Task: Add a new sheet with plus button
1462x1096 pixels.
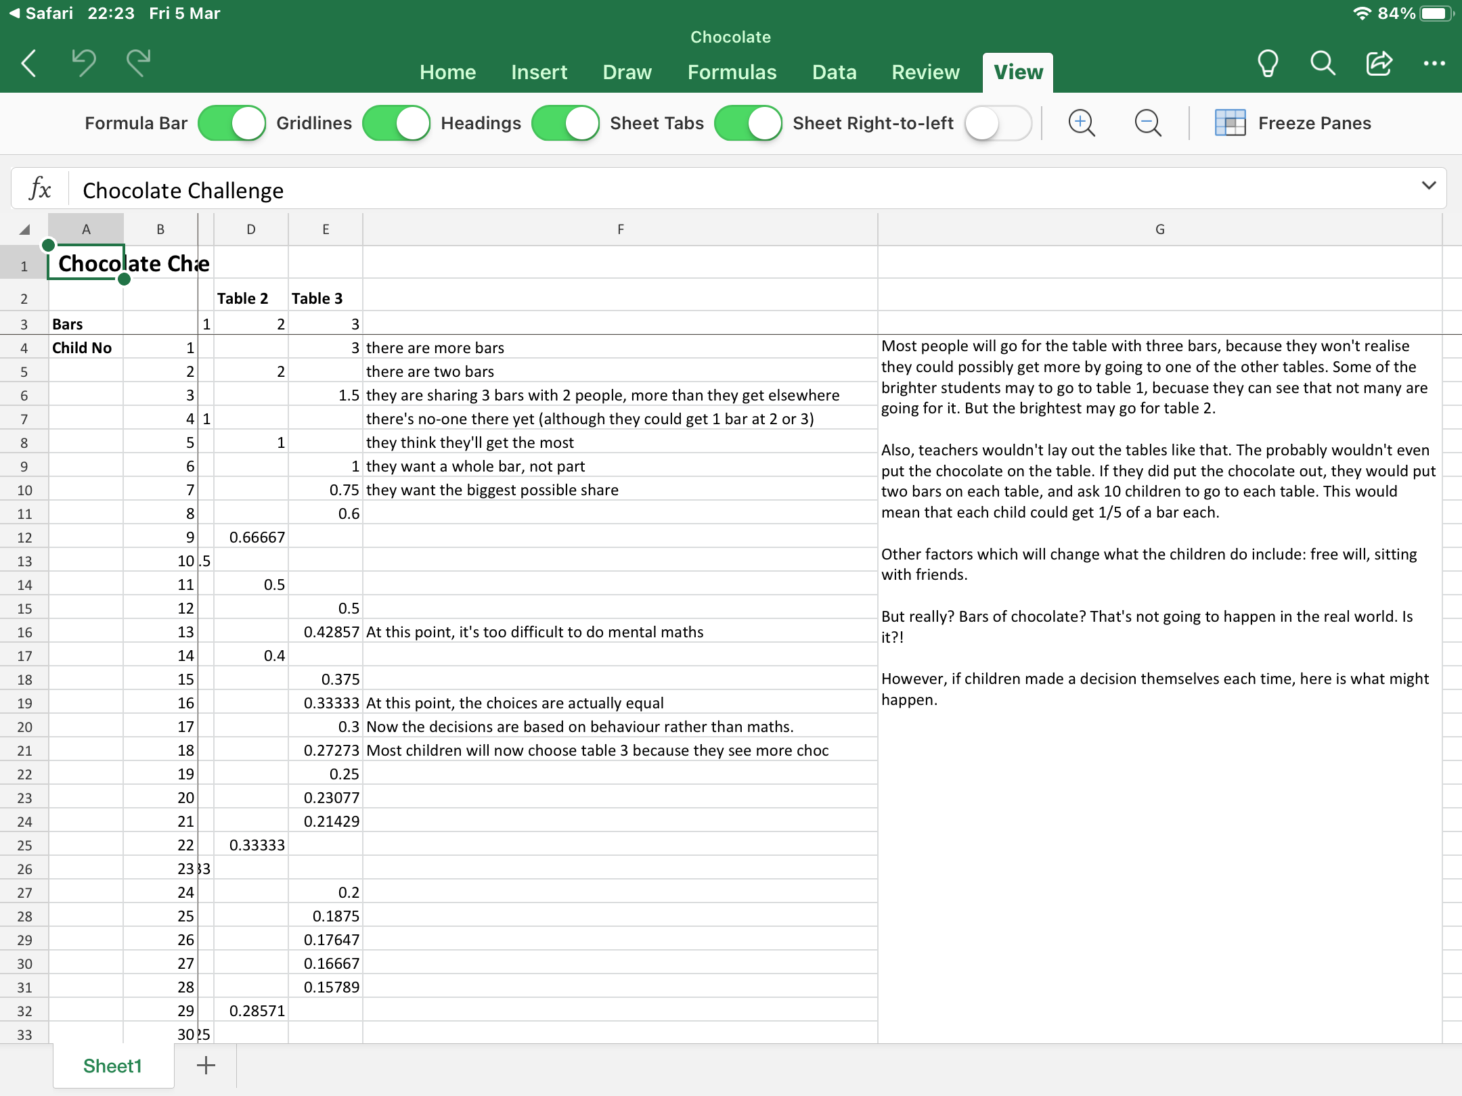Action: point(206,1066)
